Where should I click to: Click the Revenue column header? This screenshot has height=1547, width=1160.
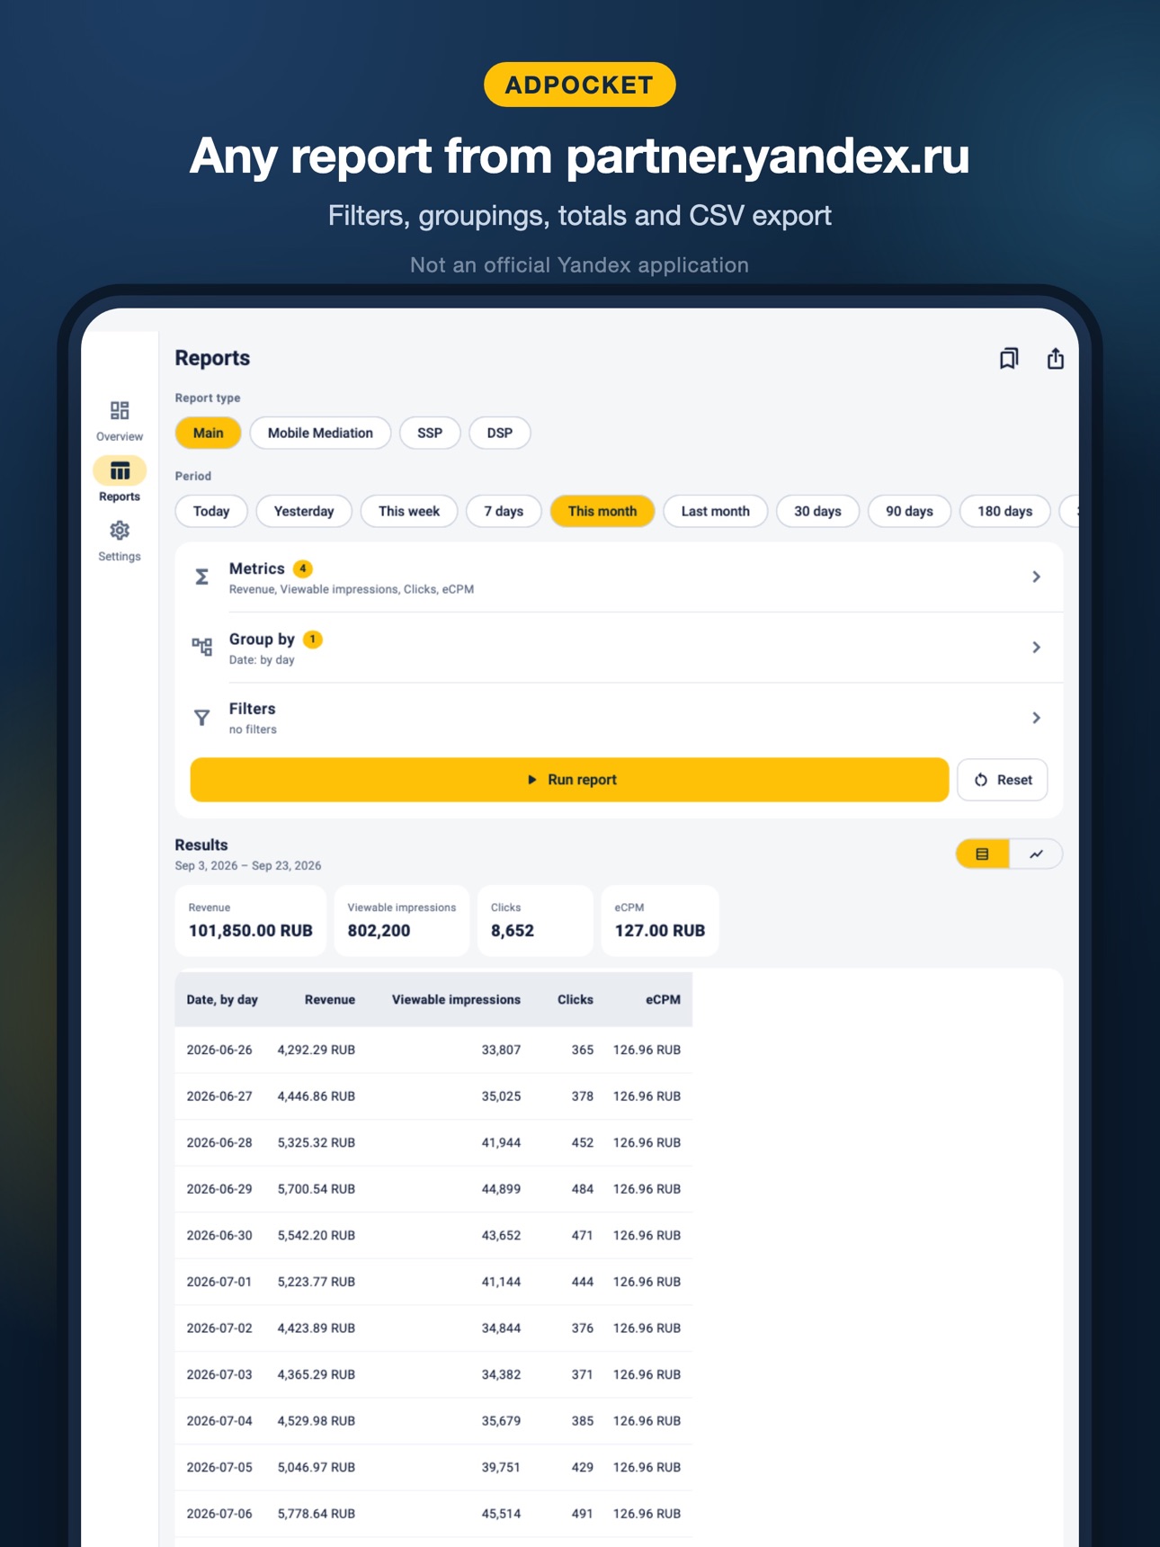(330, 1000)
